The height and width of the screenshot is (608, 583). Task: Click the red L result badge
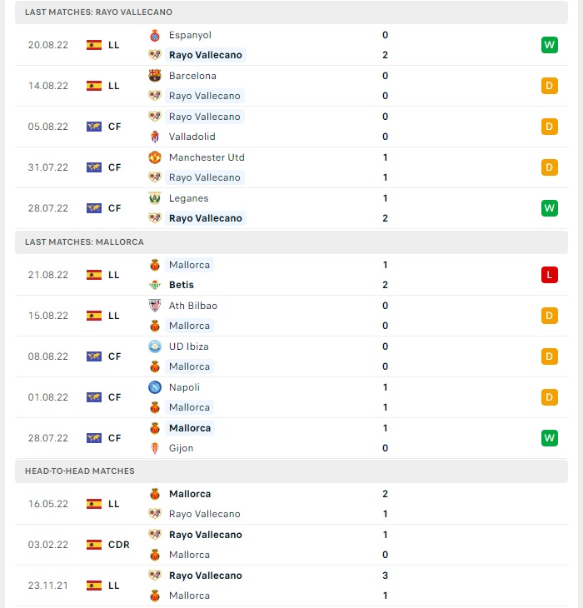pos(550,275)
